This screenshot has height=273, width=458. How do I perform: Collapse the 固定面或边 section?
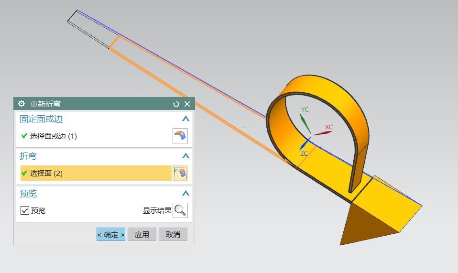186,119
